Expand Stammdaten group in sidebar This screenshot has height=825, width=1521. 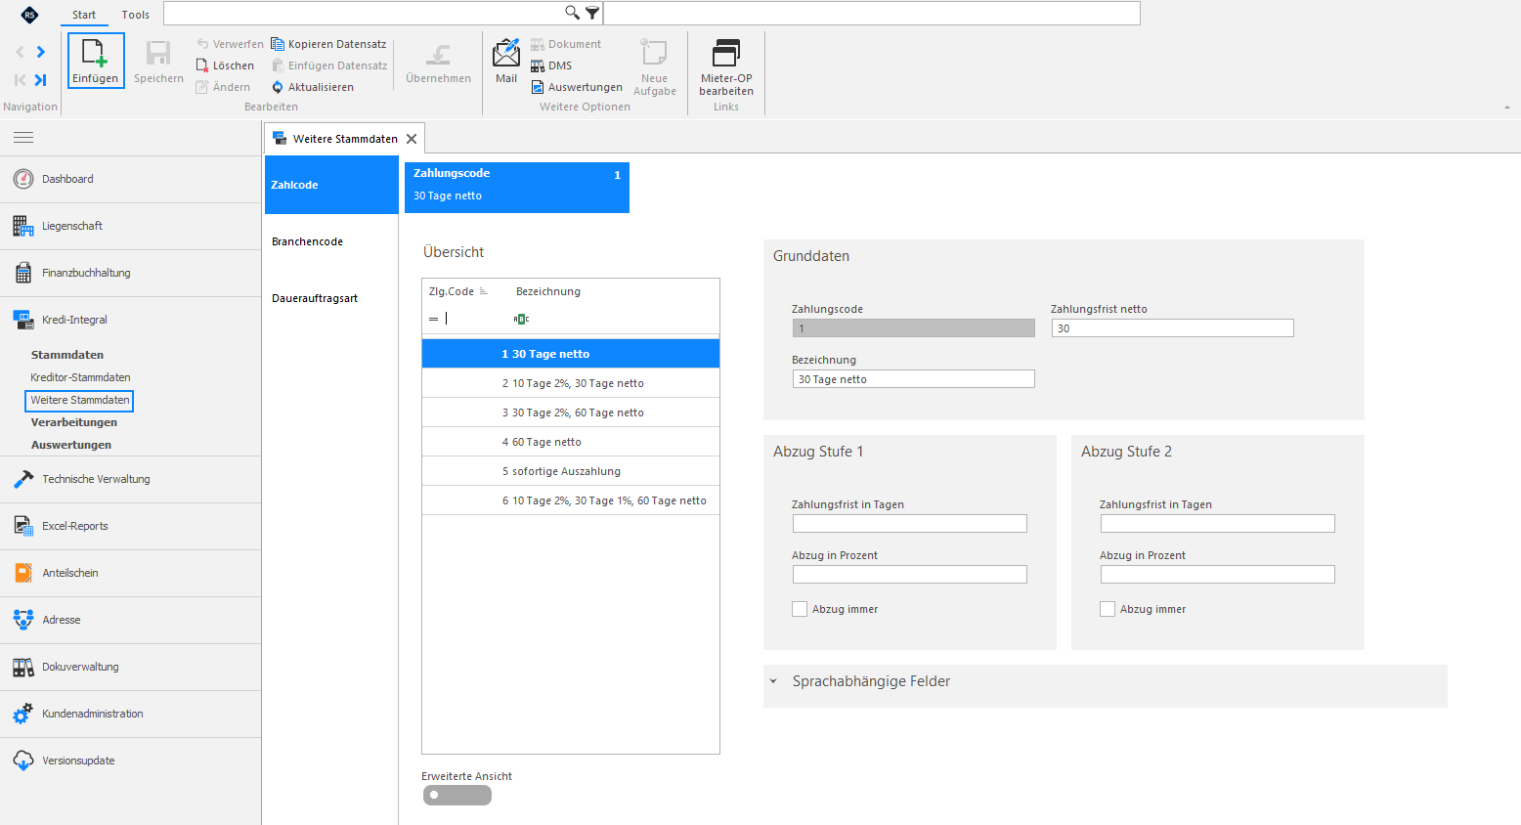pyautogui.click(x=67, y=355)
